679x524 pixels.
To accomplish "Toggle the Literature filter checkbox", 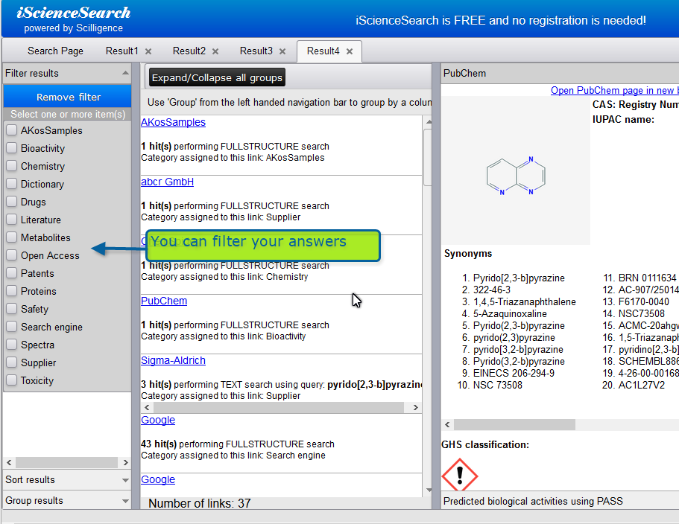I will coord(12,220).
